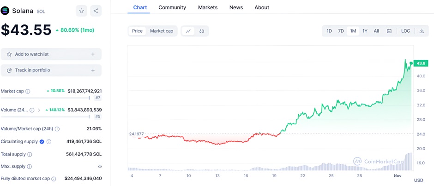Open the calendar date range picker
Screen dimensions: 434x186
click(389, 31)
